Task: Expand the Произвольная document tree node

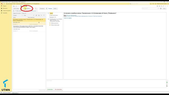Action: click(47, 19)
